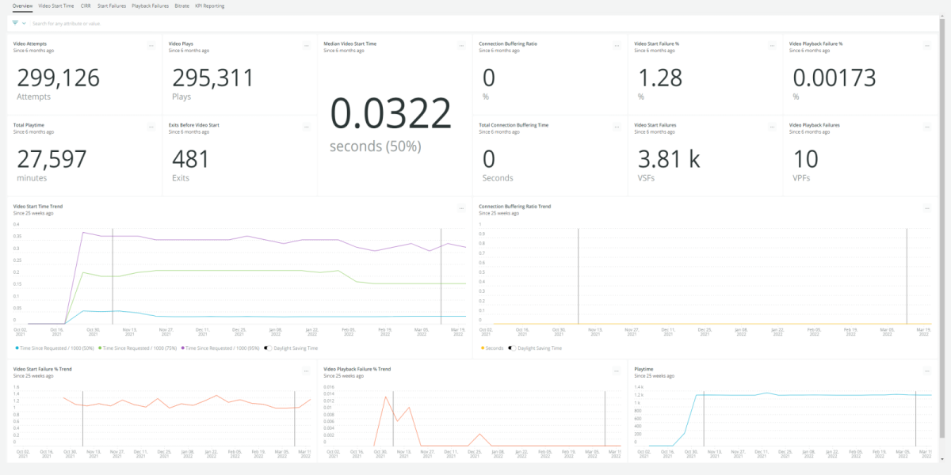951x475 pixels.
Task: Click the blue Time Since Requested (50%) legend dot
Action: 16,348
